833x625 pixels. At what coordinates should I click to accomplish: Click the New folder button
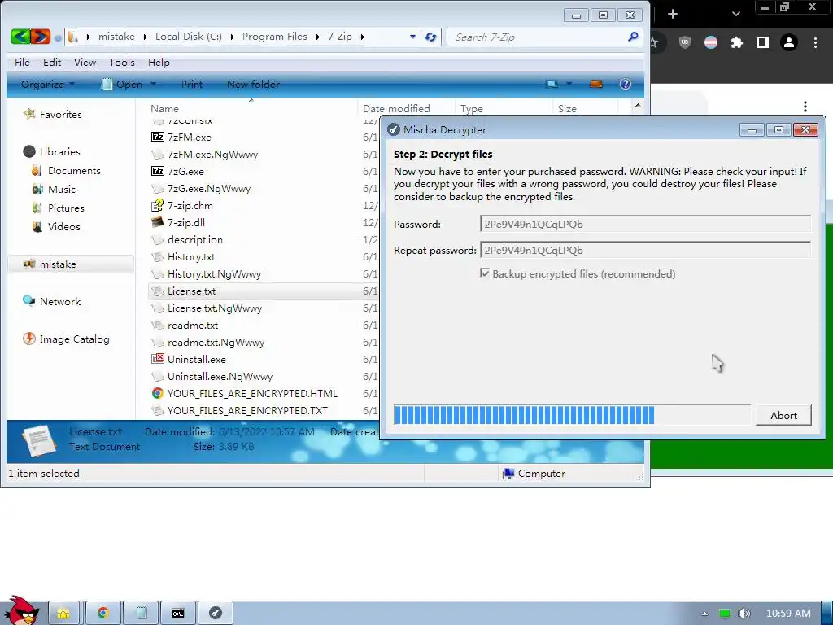point(254,84)
